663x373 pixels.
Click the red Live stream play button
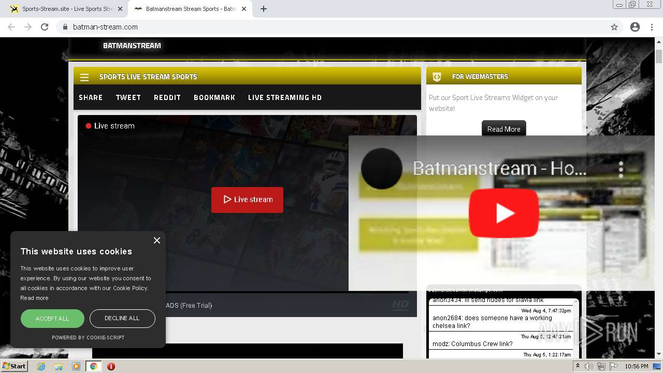pos(247,199)
